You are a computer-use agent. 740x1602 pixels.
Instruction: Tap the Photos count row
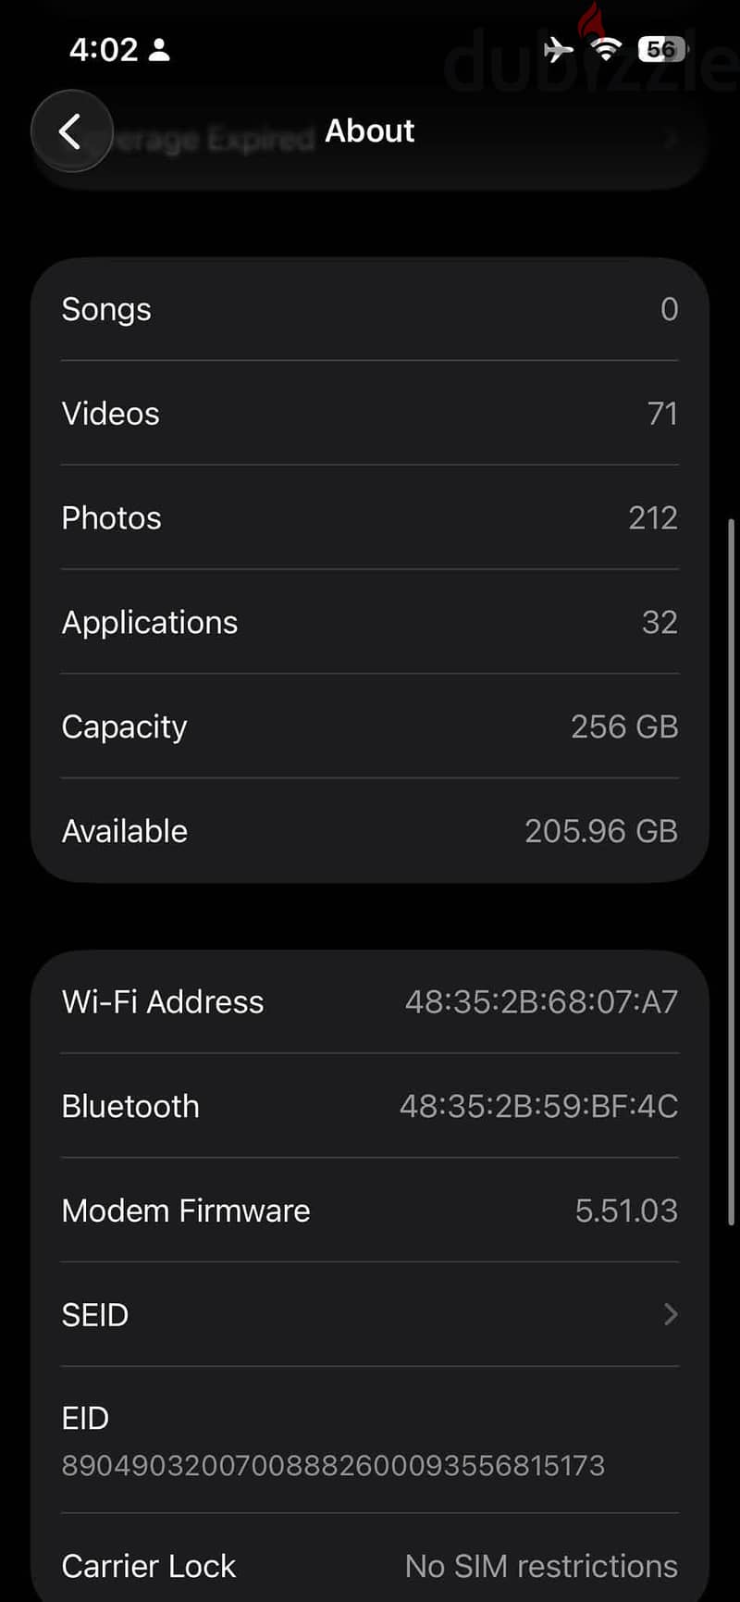click(370, 517)
